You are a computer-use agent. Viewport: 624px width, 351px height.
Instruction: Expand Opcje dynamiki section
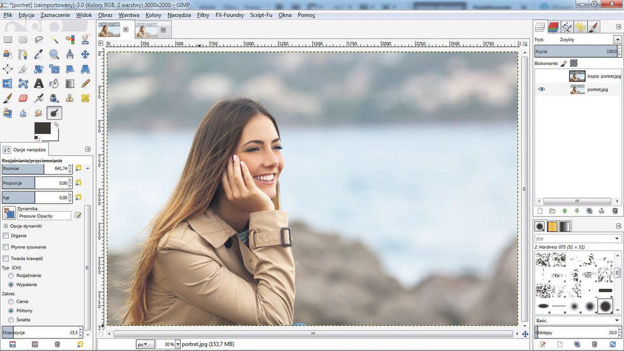pos(6,226)
